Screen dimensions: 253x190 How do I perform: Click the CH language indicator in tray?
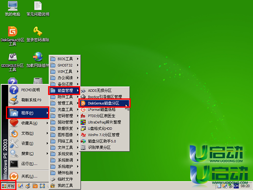click(236, 186)
